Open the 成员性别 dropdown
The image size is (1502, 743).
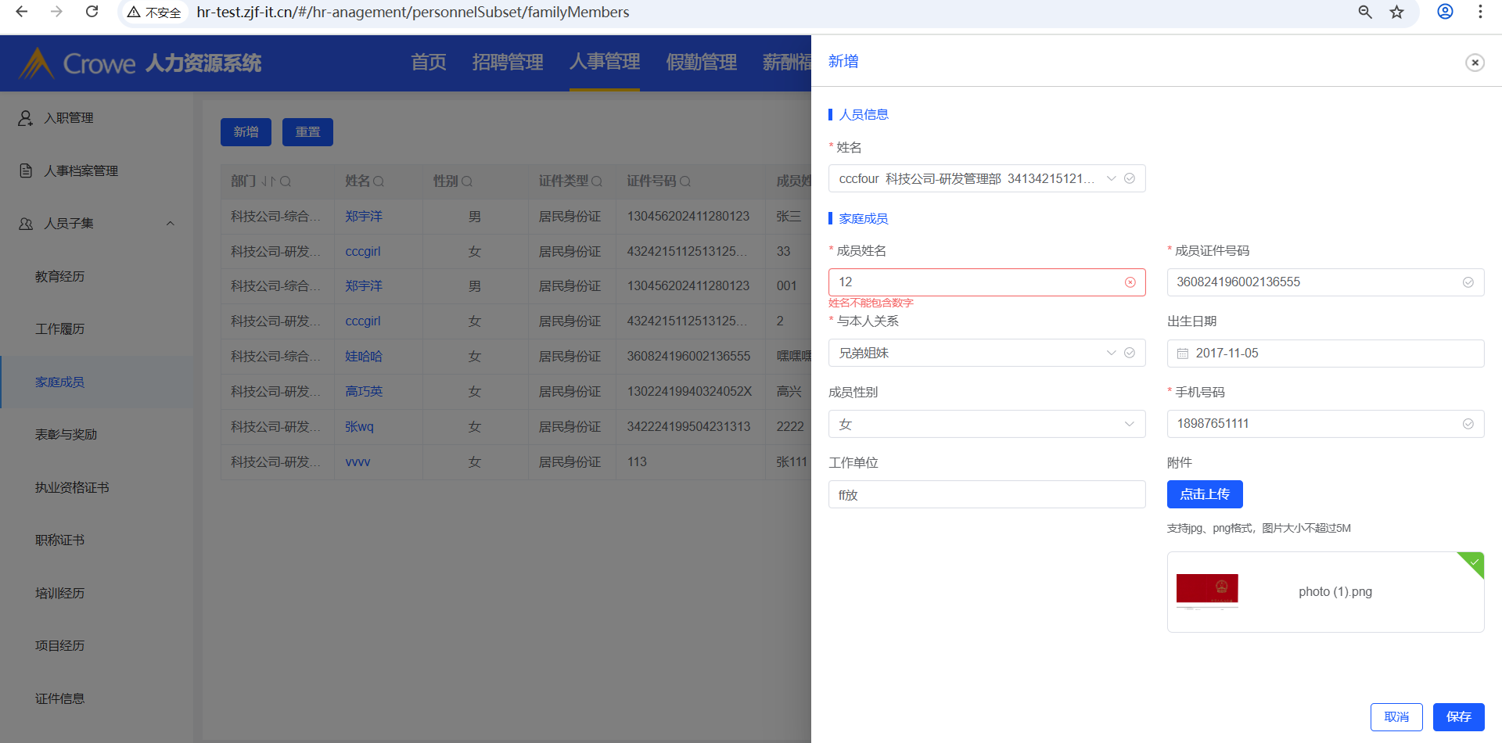[1129, 424]
